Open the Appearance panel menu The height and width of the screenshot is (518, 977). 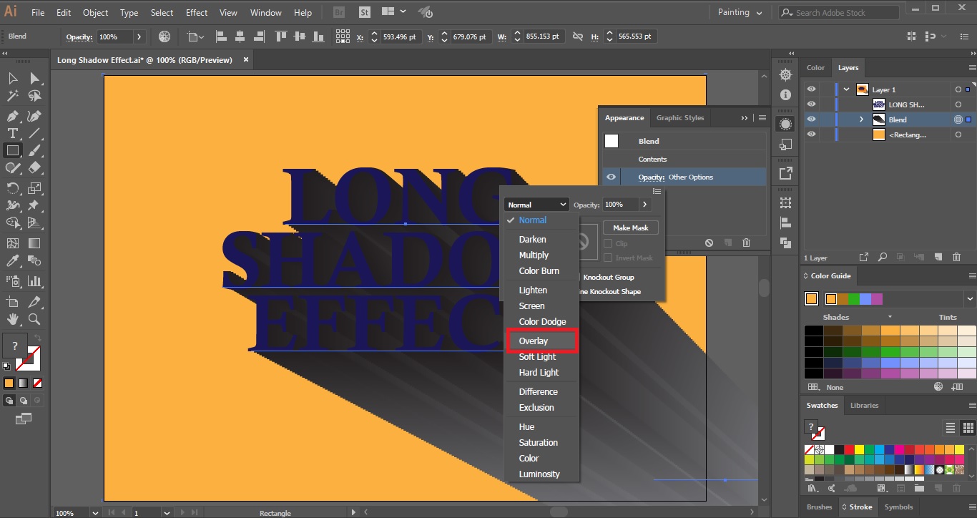coord(762,117)
